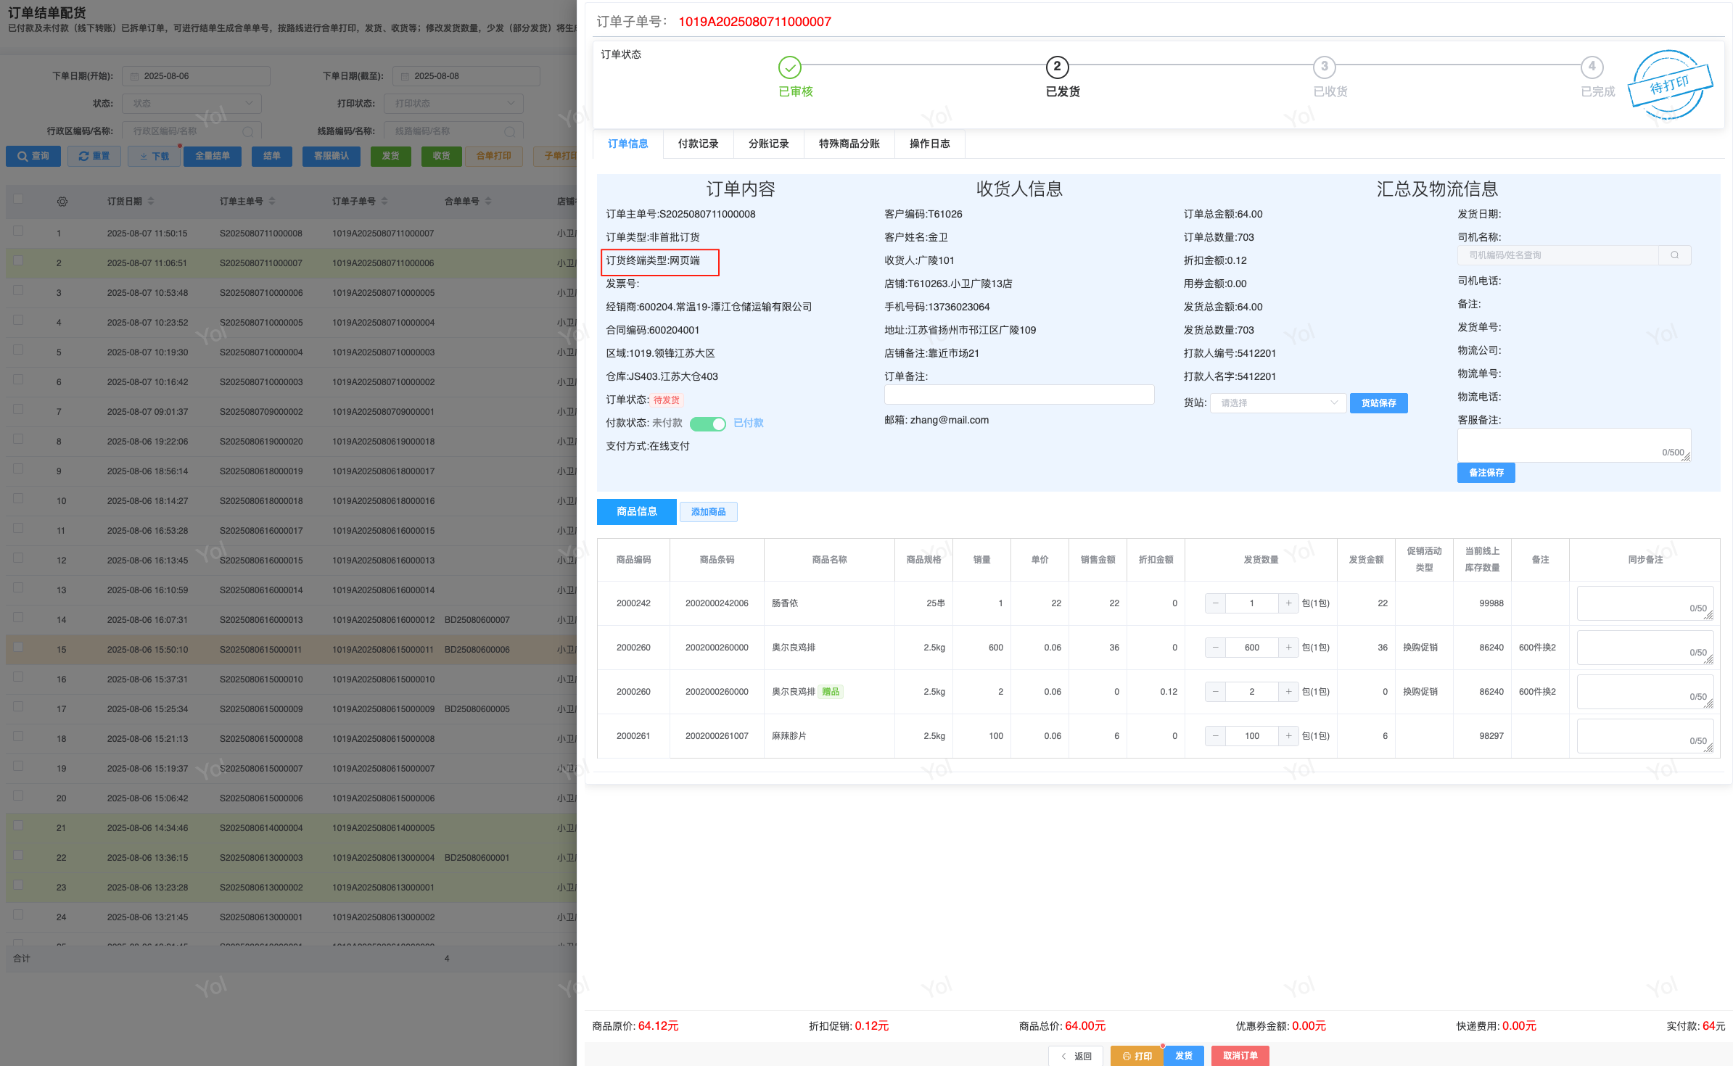Click the 下载 download button
The image size is (1733, 1066).
click(154, 156)
